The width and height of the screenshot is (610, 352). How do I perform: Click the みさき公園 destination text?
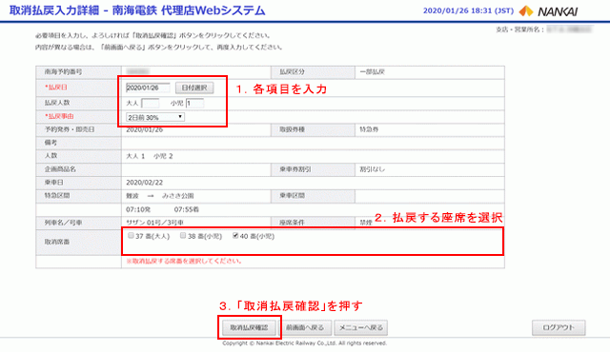point(178,196)
